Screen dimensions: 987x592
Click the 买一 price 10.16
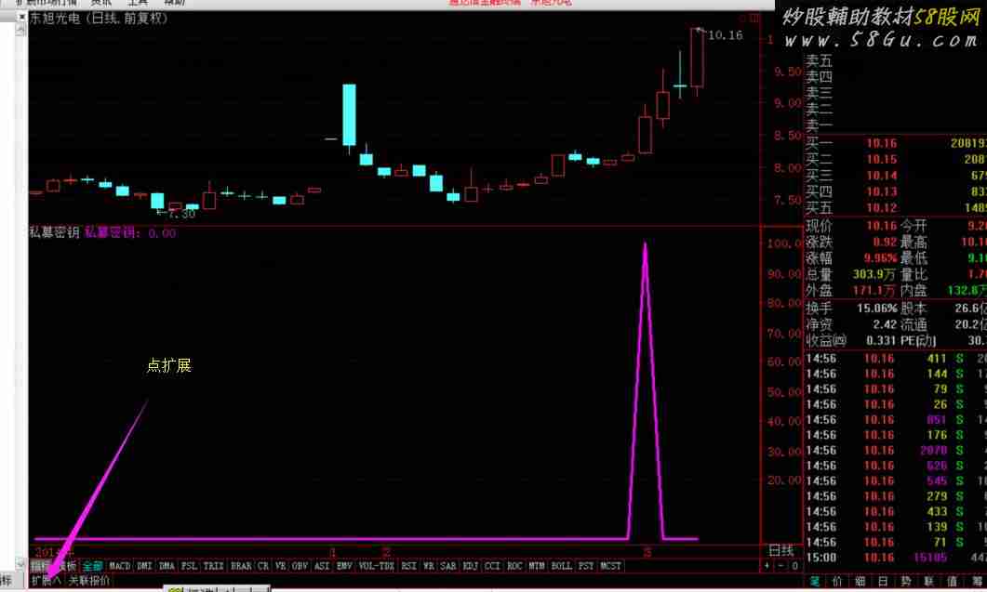(881, 143)
